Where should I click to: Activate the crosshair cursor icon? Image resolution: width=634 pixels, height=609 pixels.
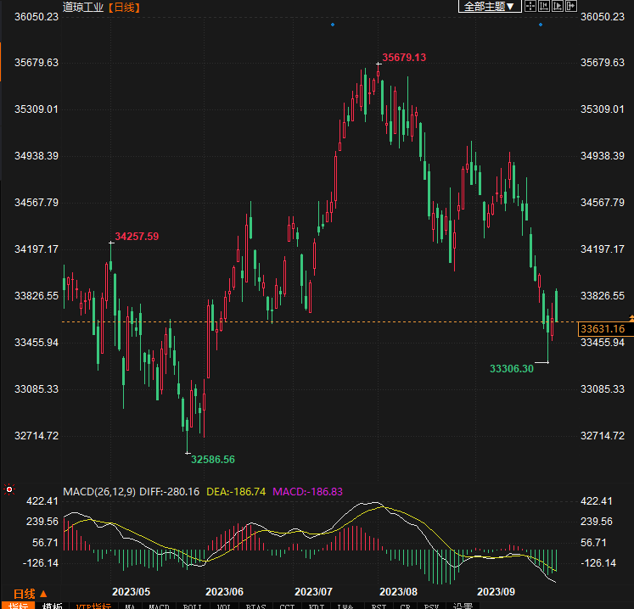coord(530,6)
